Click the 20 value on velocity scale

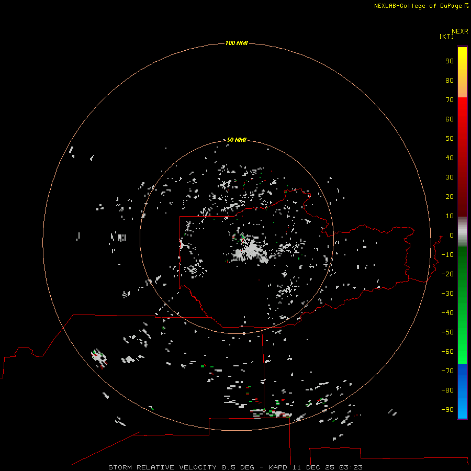click(x=450, y=196)
